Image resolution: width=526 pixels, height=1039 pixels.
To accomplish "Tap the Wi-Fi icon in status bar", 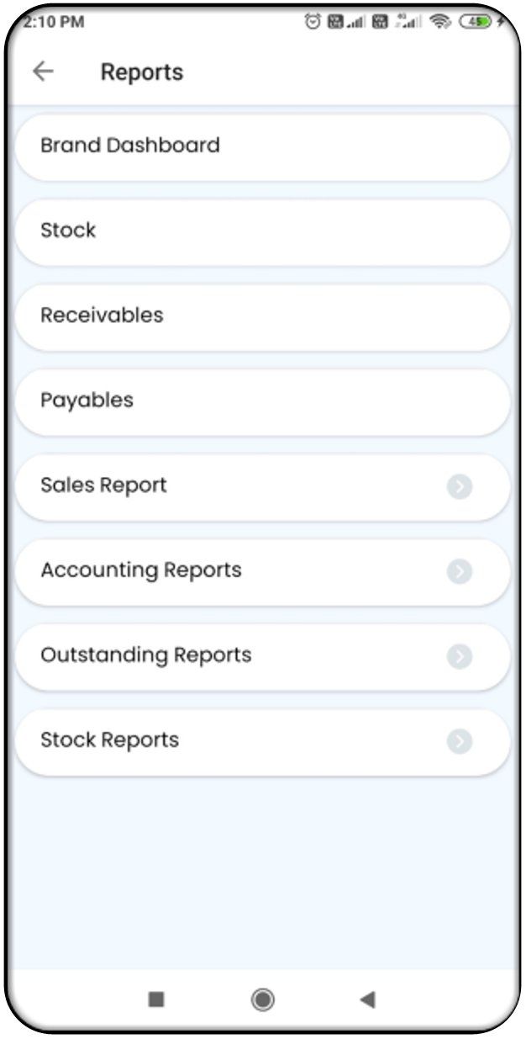I will click(439, 23).
